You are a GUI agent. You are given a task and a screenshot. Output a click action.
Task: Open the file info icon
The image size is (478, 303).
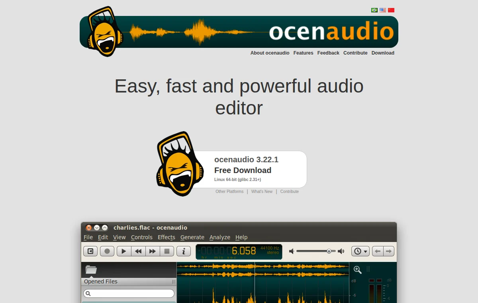184,251
